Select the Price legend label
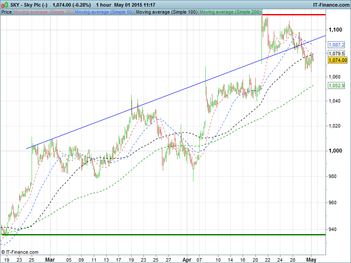351x263 pixels. [7, 12]
